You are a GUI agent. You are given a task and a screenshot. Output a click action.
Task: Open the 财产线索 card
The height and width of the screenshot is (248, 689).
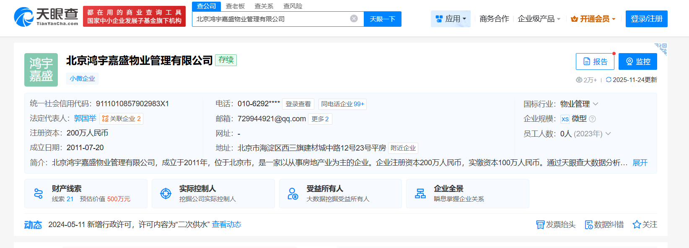[x=86, y=194]
